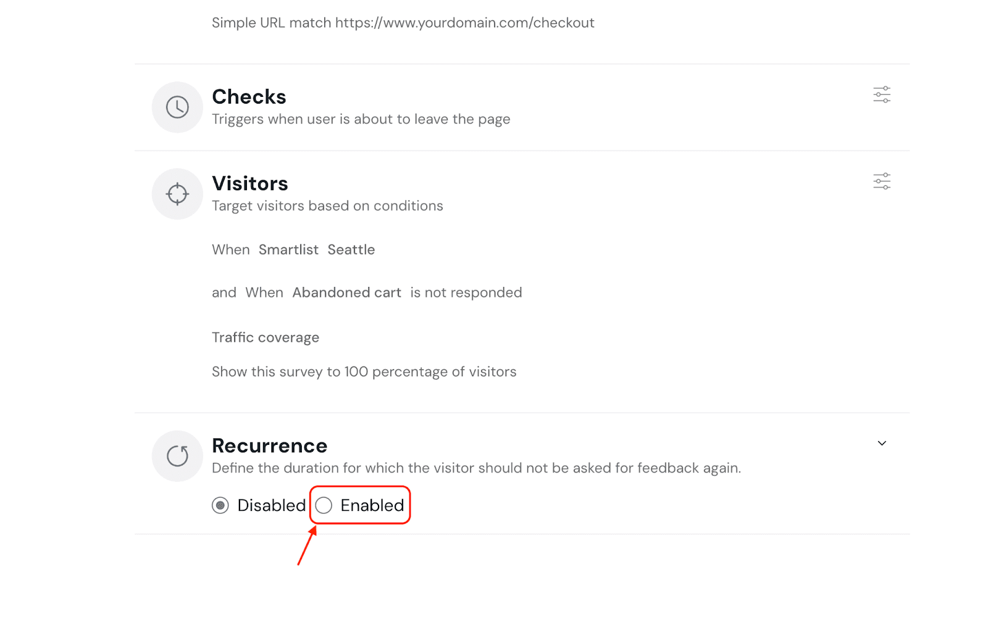This screenshot has width=988, height=617.
Task: Click the Recurrence circular arrow icon
Action: pos(177,456)
